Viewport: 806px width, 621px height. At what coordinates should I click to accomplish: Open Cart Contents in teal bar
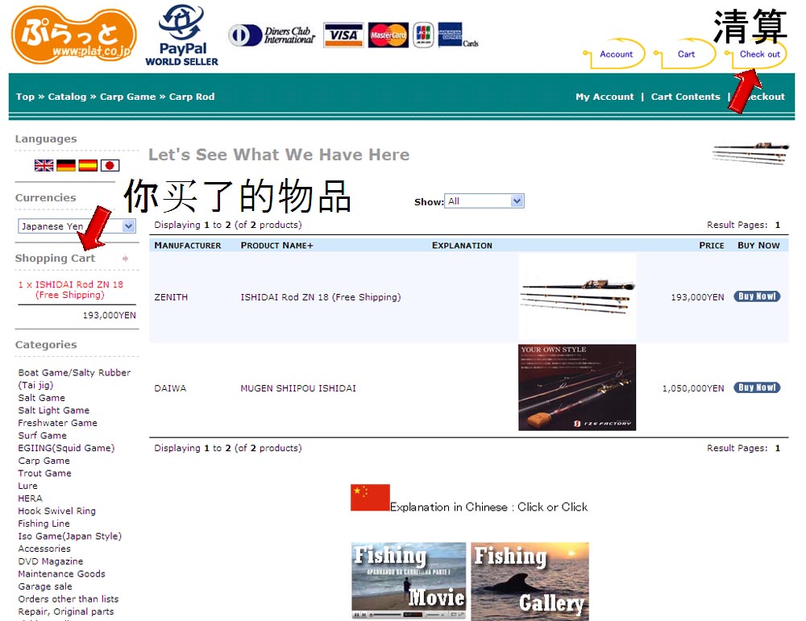pos(685,97)
